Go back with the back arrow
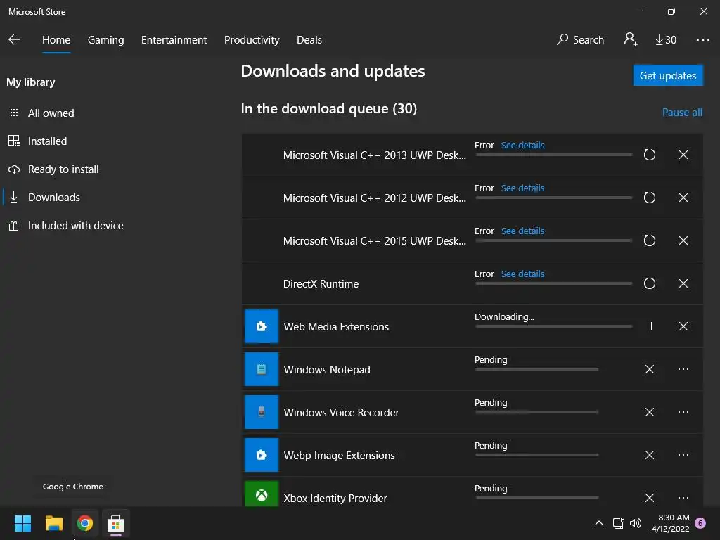The width and height of the screenshot is (720, 540). pyautogui.click(x=14, y=39)
